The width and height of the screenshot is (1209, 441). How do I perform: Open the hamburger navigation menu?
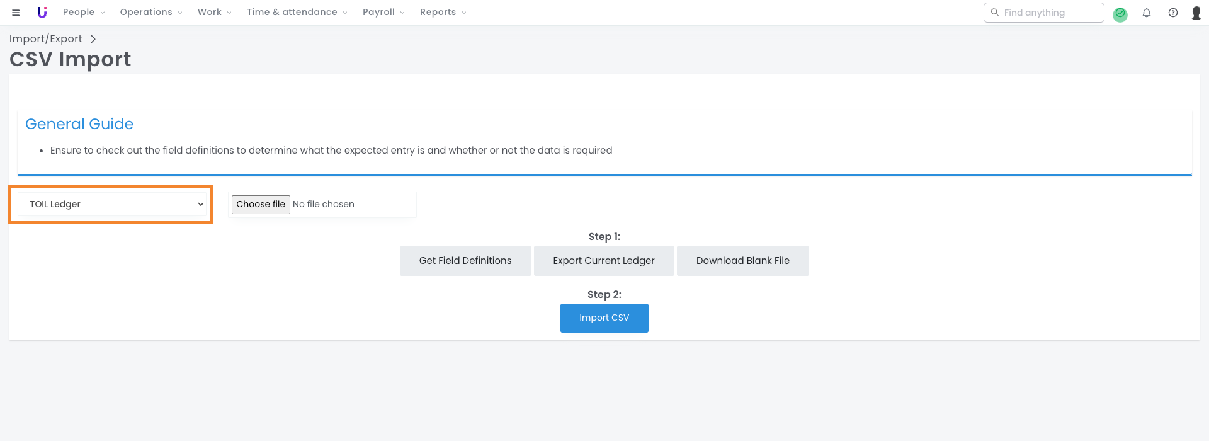(x=16, y=13)
